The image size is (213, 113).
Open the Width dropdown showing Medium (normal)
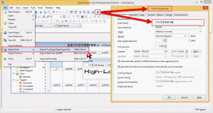point(200,32)
